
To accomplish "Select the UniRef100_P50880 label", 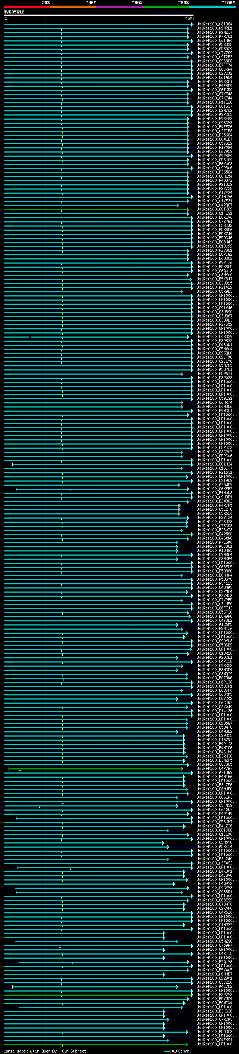I will pos(214,571).
